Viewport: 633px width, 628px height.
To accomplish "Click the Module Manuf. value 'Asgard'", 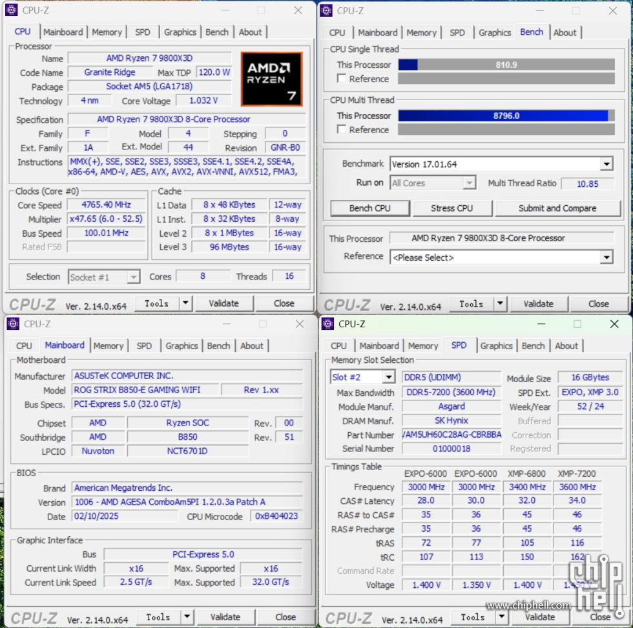I will 451,407.
